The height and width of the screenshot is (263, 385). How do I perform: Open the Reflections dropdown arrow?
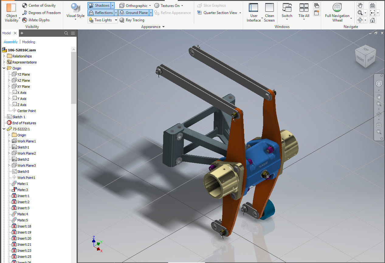(x=116, y=13)
